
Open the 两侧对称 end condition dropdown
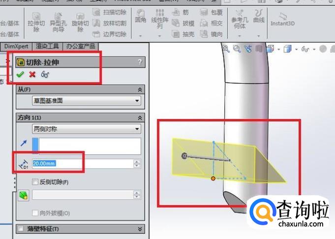[x=86, y=129]
